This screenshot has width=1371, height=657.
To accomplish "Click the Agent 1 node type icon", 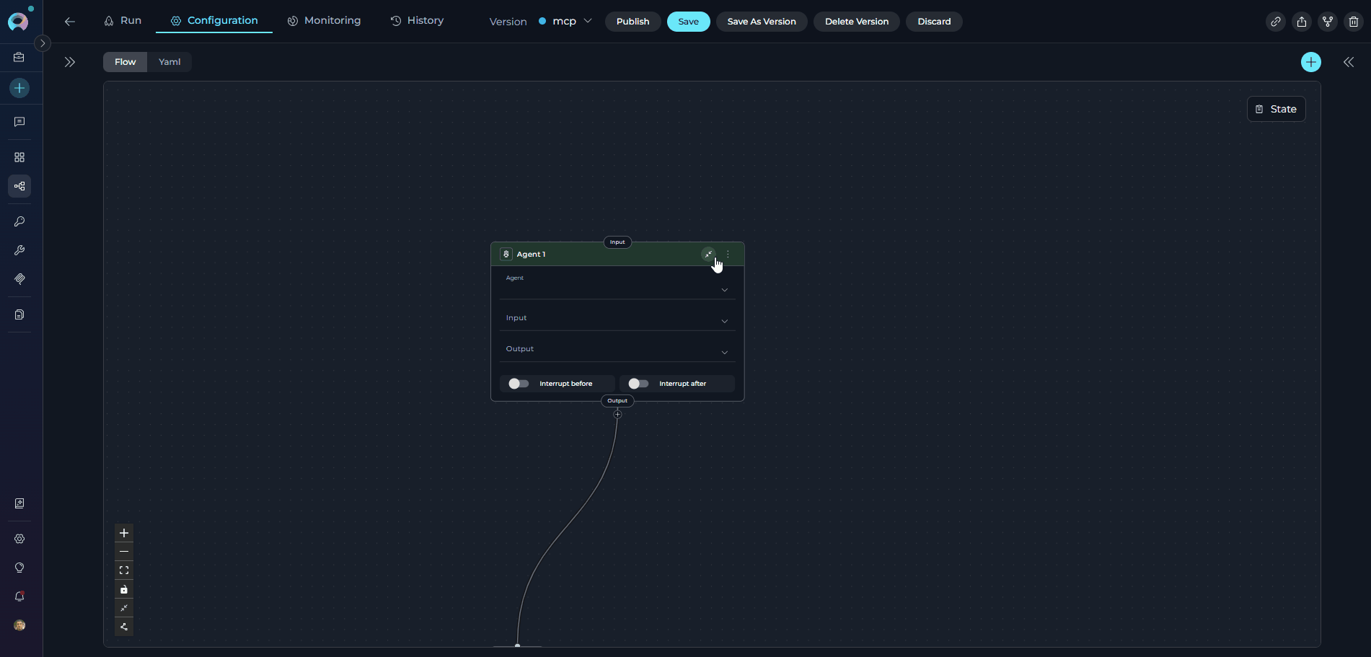I will pos(506,254).
